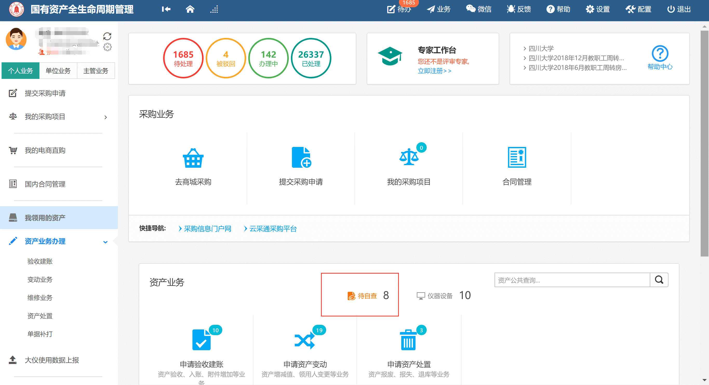Click the 申请资产处置 trash icon

408,340
